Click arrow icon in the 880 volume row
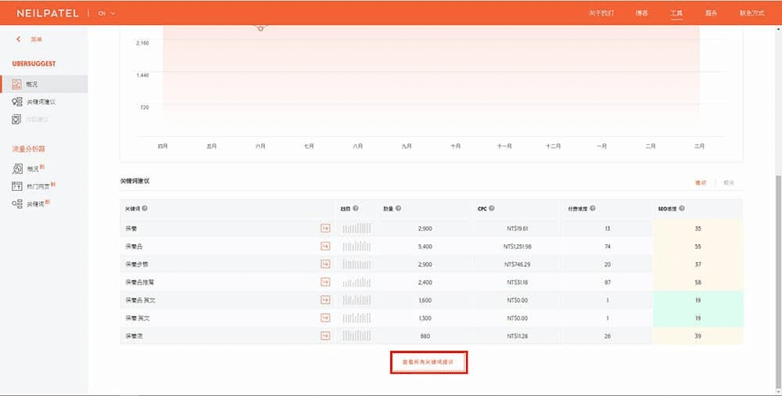The width and height of the screenshot is (782, 396). (325, 336)
